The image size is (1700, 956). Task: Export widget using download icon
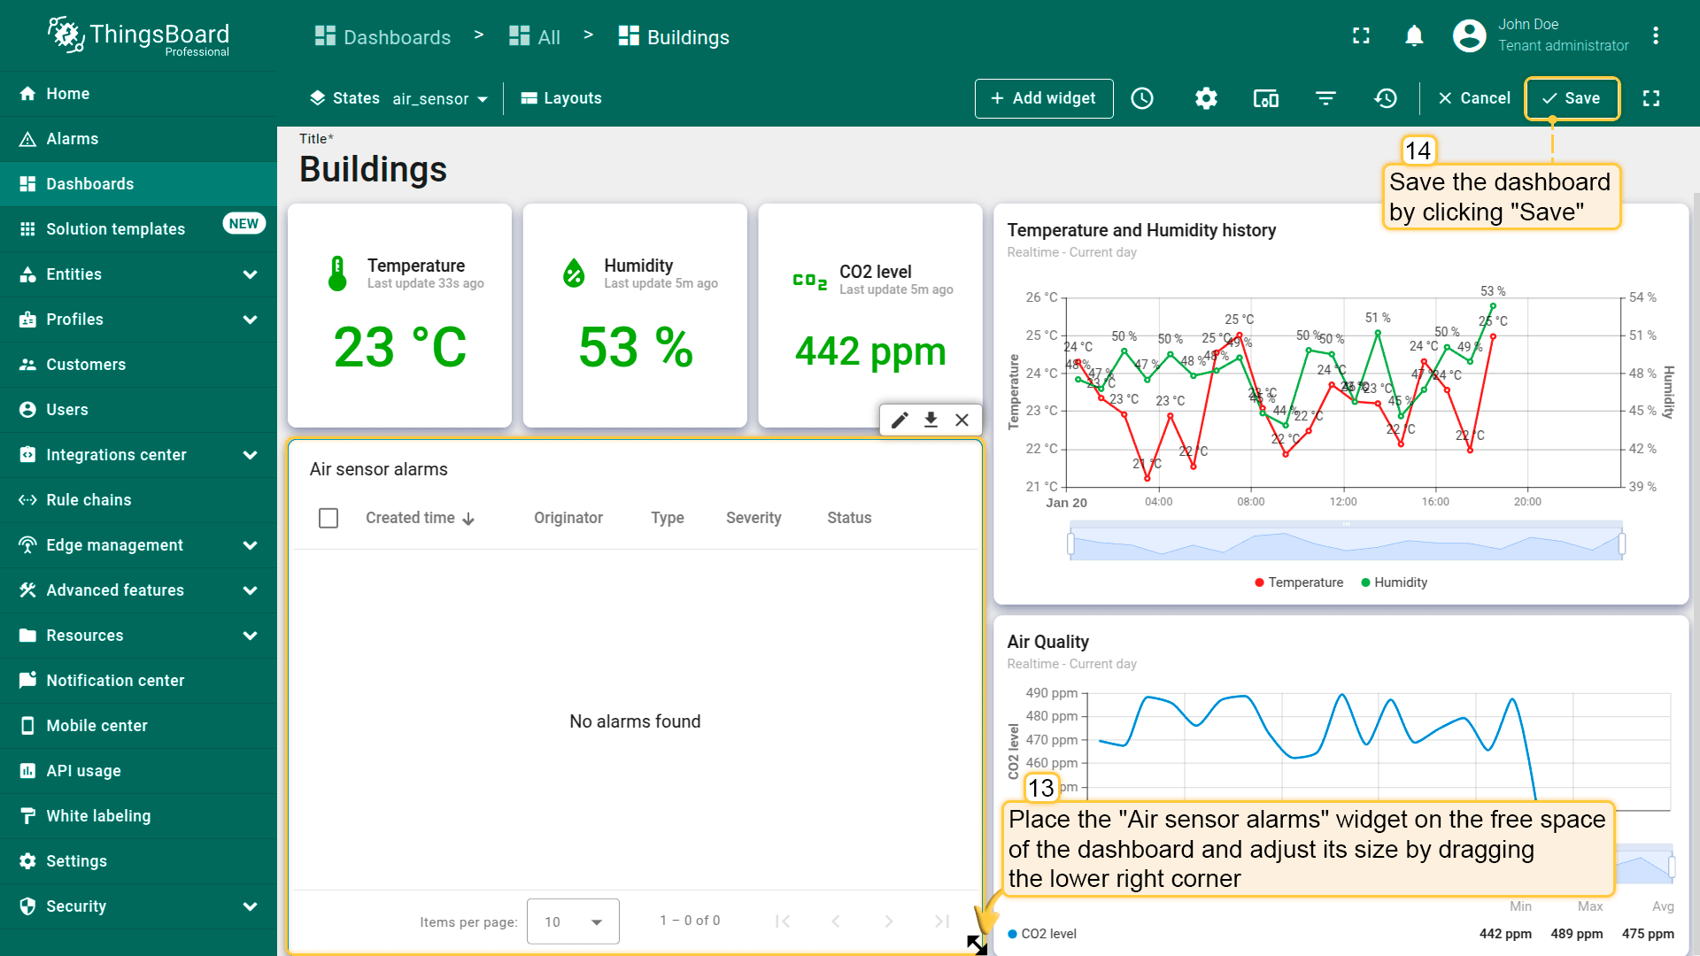(931, 420)
